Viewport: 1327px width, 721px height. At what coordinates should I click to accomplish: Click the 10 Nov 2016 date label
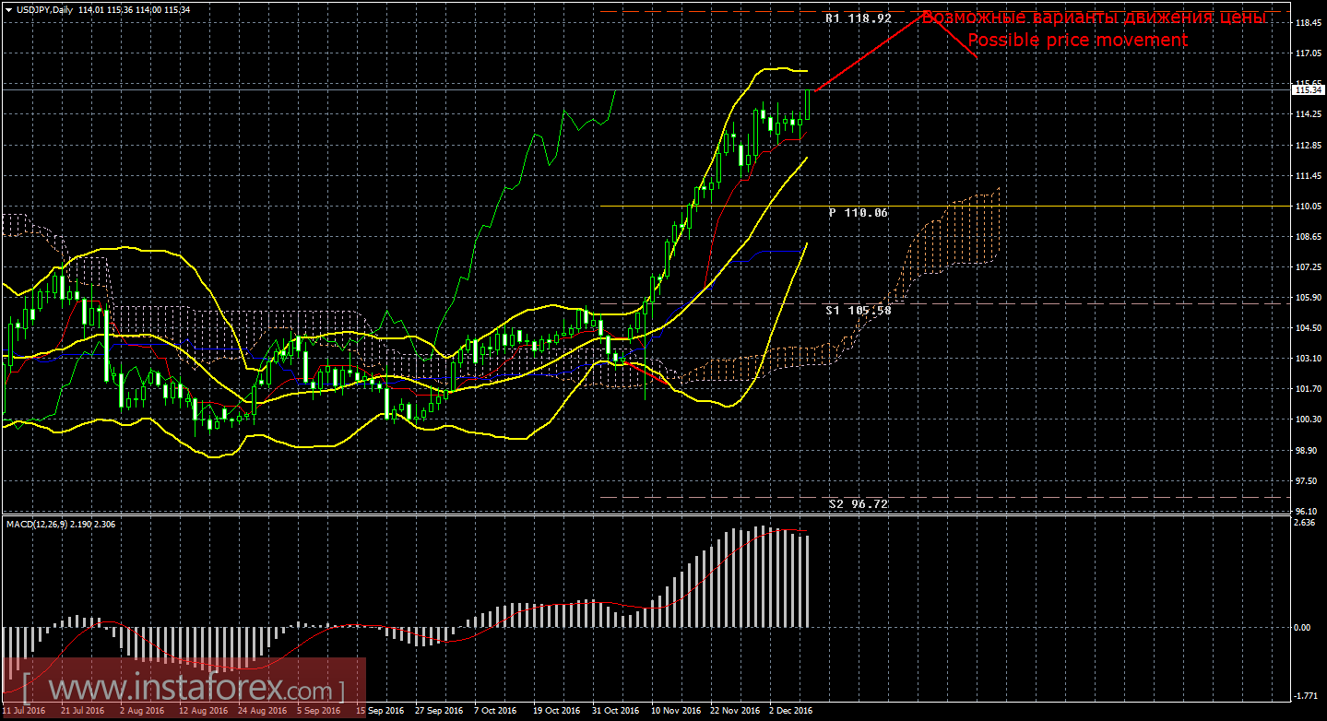[674, 711]
